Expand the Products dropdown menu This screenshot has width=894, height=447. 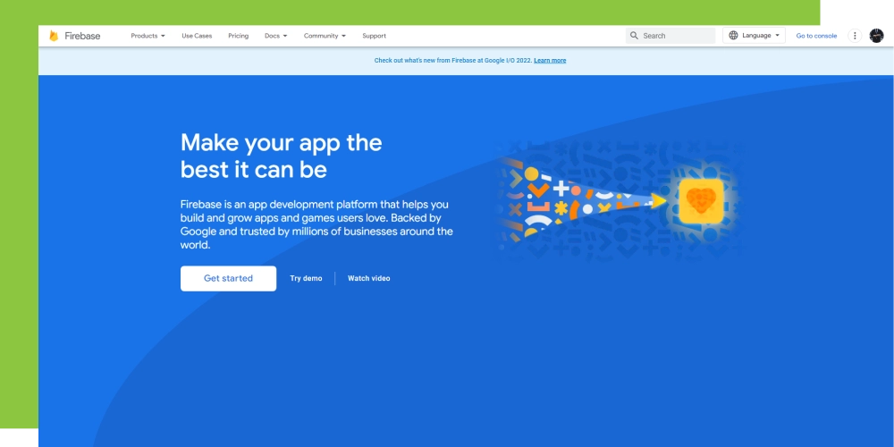[x=148, y=36]
